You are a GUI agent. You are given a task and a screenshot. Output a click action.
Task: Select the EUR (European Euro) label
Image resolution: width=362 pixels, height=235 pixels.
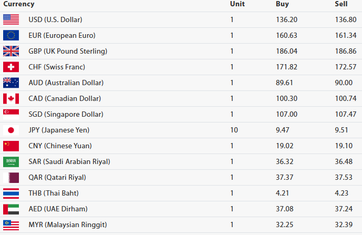62,35
